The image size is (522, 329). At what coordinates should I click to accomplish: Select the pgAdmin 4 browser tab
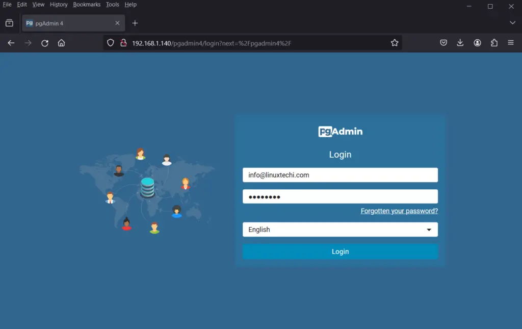point(73,23)
